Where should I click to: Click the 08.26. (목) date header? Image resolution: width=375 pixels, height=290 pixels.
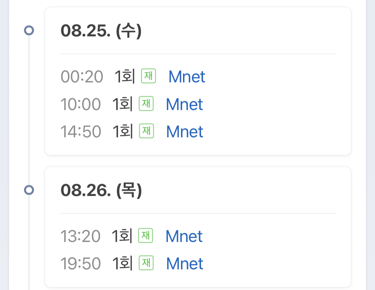coord(101,190)
